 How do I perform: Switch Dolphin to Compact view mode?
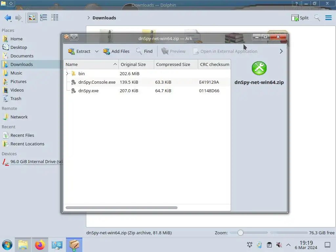pos(44,18)
